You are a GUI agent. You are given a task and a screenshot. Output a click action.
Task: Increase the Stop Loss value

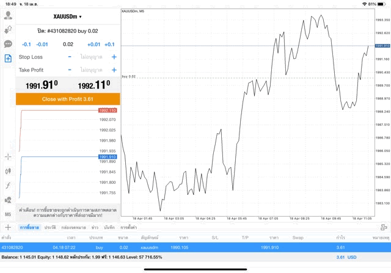tap(114, 57)
